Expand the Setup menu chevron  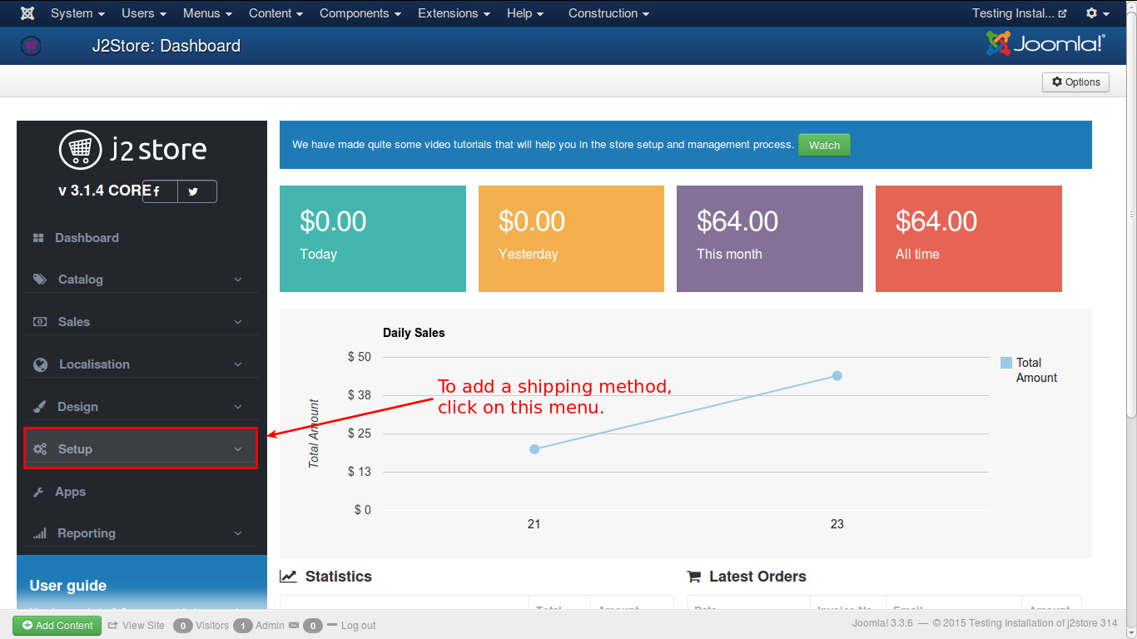238,449
